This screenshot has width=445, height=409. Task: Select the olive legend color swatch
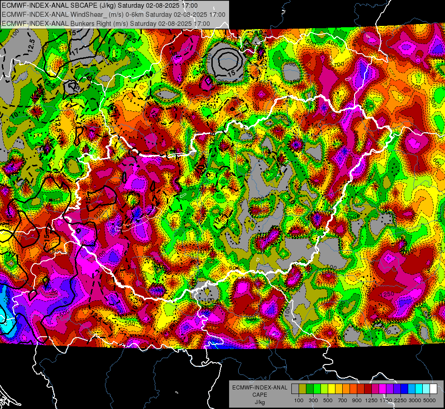tap(303, 389)
